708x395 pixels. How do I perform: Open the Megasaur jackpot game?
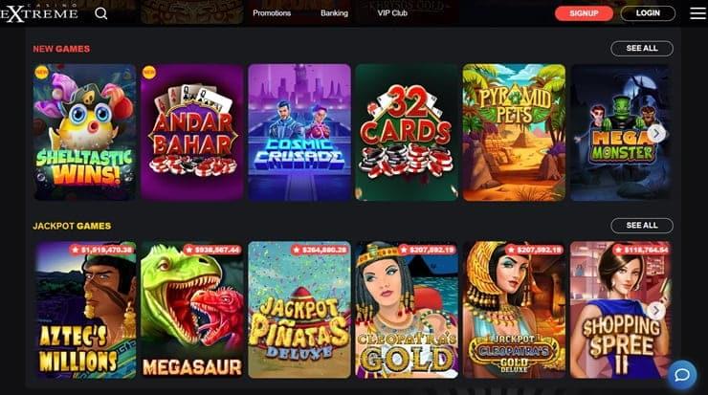coord(192,310)
